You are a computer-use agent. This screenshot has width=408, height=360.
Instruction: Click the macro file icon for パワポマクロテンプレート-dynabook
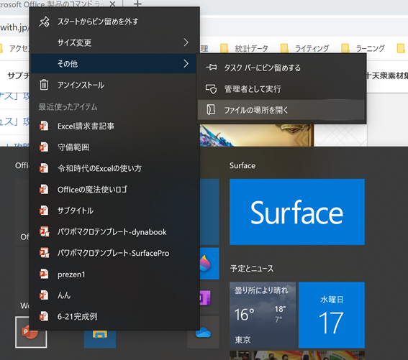44,231
